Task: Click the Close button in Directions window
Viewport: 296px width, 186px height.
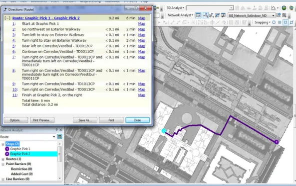Action: (x=137, y=120)
